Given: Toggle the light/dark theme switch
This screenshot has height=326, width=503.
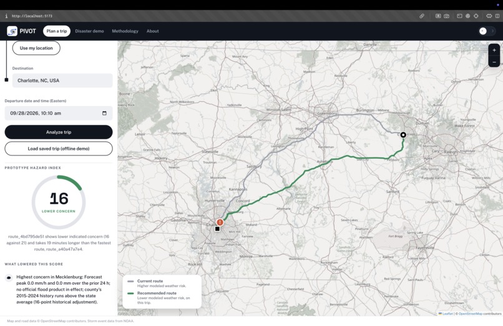Looking at the screenshot, I should pos(487,31).
